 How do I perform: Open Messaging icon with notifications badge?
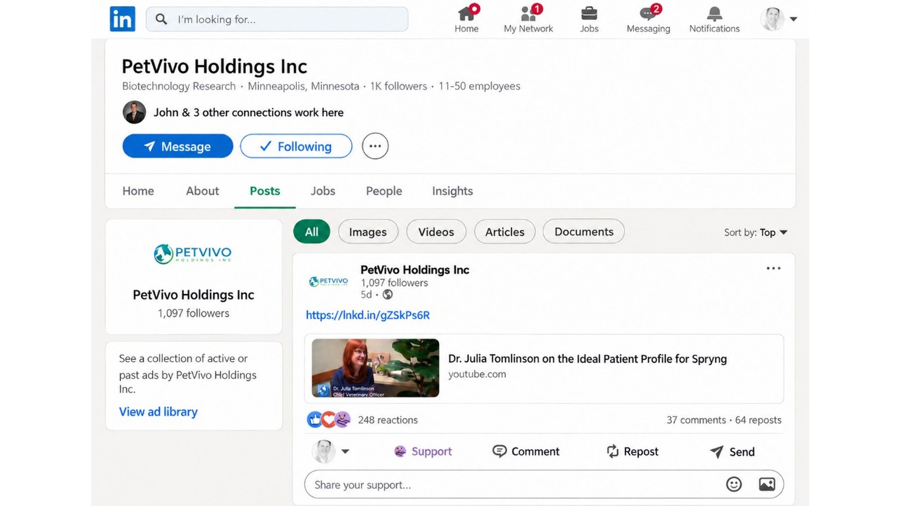(x=648, y=13)
